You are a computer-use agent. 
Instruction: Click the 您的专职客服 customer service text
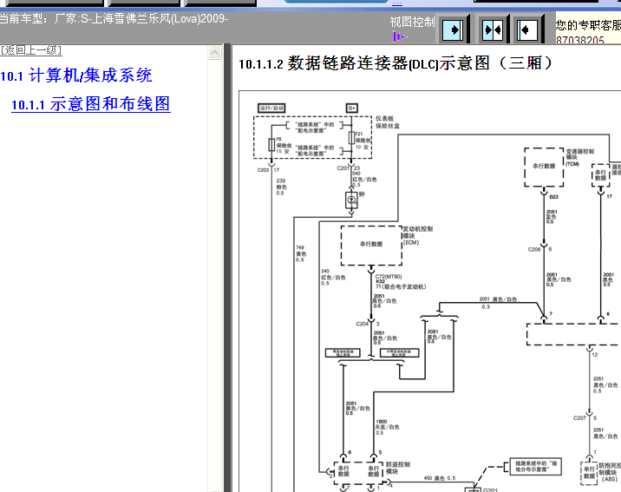click(x=588, y=25)
